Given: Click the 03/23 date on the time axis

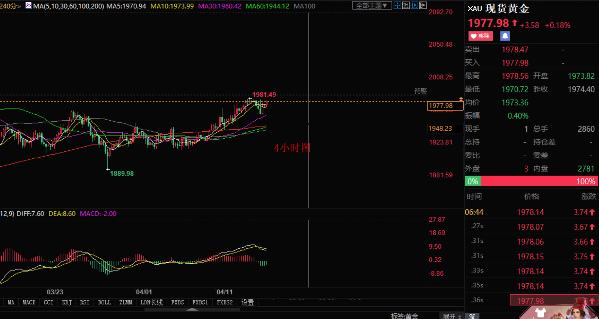Looking at the screenshot, I should coord(55,292).
